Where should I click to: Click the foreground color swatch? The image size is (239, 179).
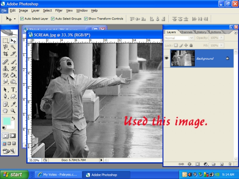pyautogui.click(x=7, y=121)
